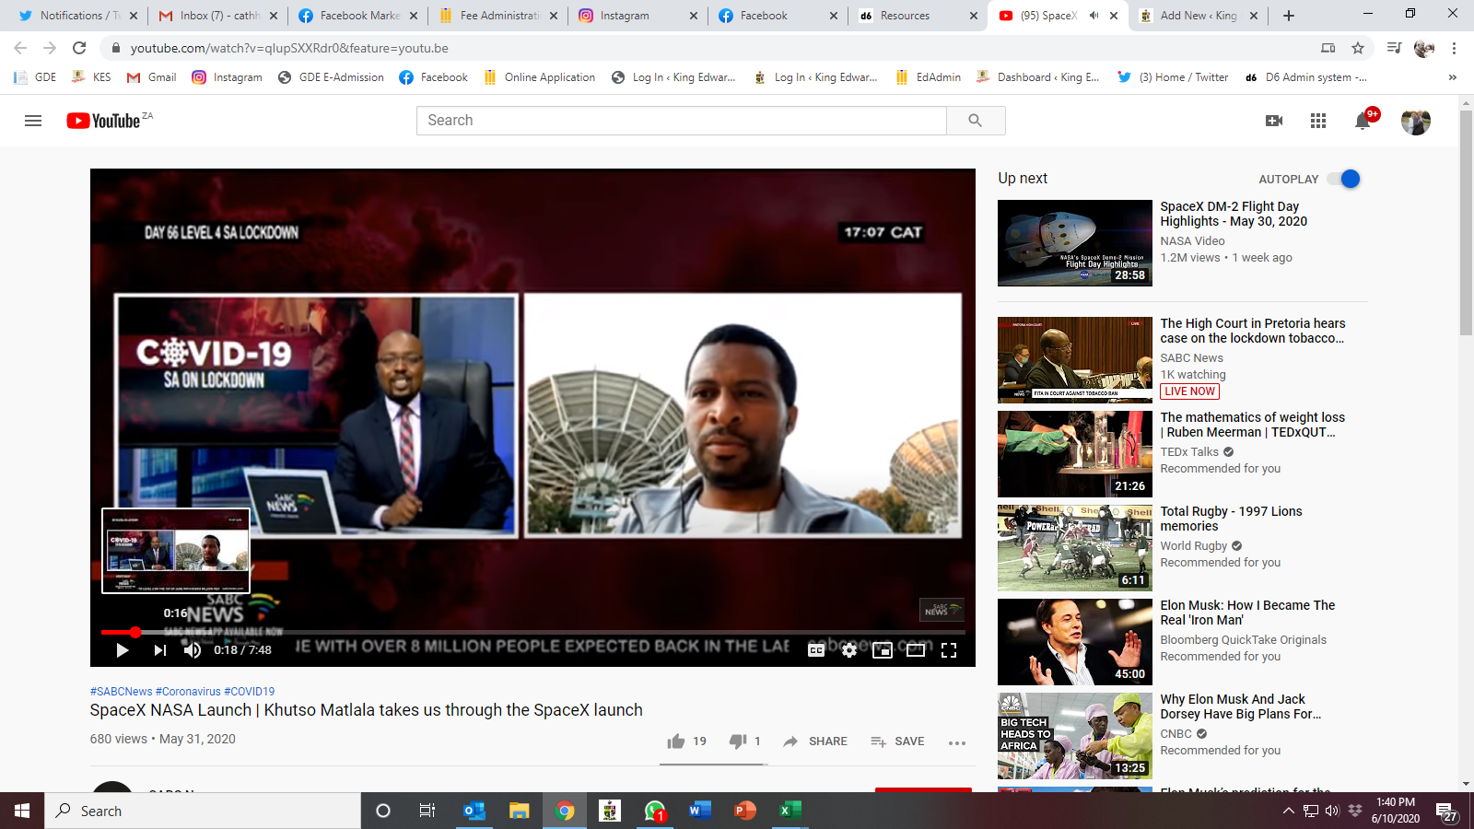Viewport: 1474px width, 829px height.
Task: Open the YouTube hamburger guide menu
Action: coord(33,121)
